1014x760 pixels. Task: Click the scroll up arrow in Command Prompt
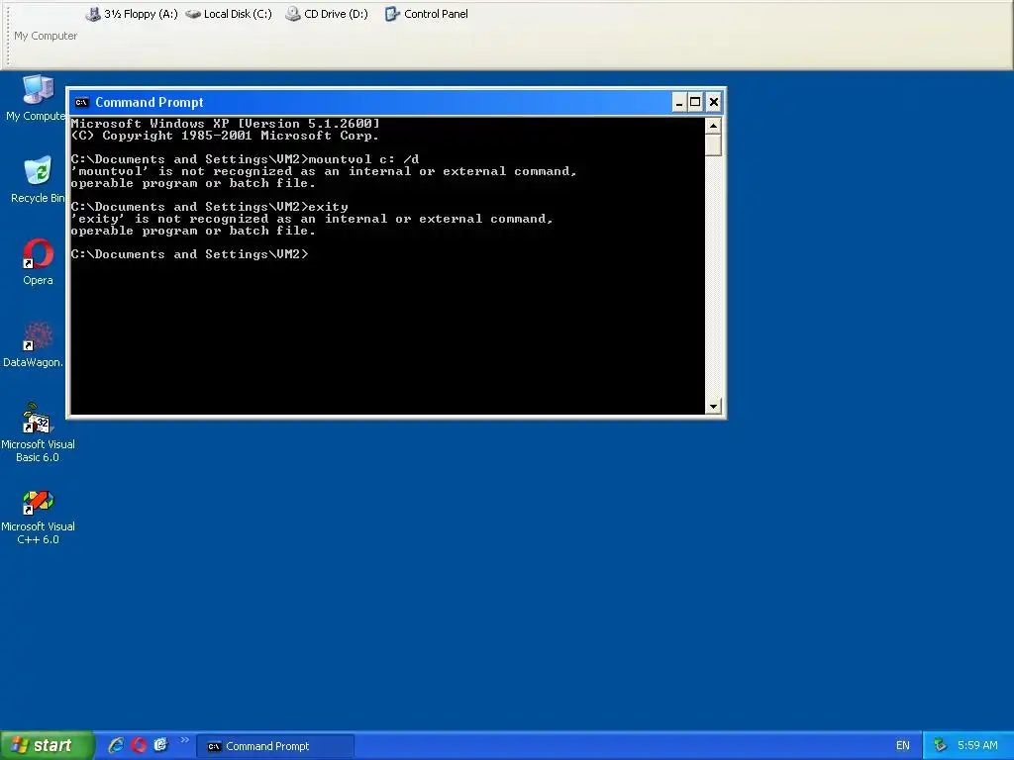[x=713, y=126]
